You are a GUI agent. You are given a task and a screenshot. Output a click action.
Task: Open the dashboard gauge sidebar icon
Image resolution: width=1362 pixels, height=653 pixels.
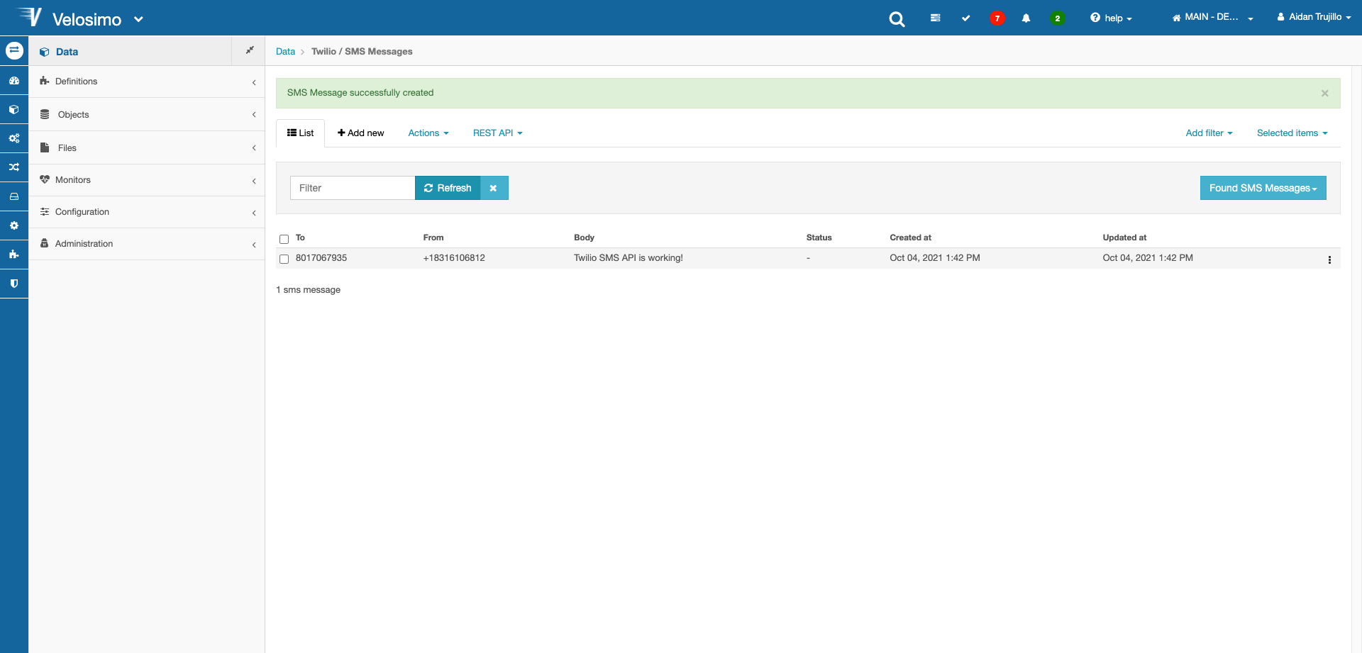coord(14,80)
